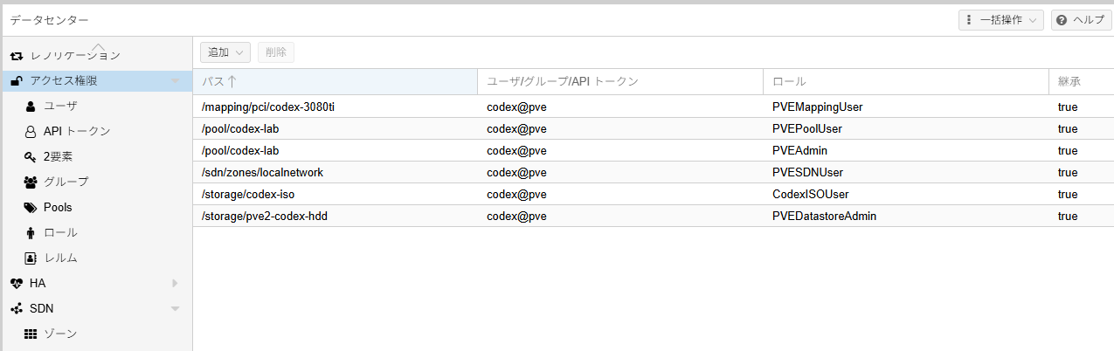
Task: Click the データセンター title text
Action: point(49,20)
